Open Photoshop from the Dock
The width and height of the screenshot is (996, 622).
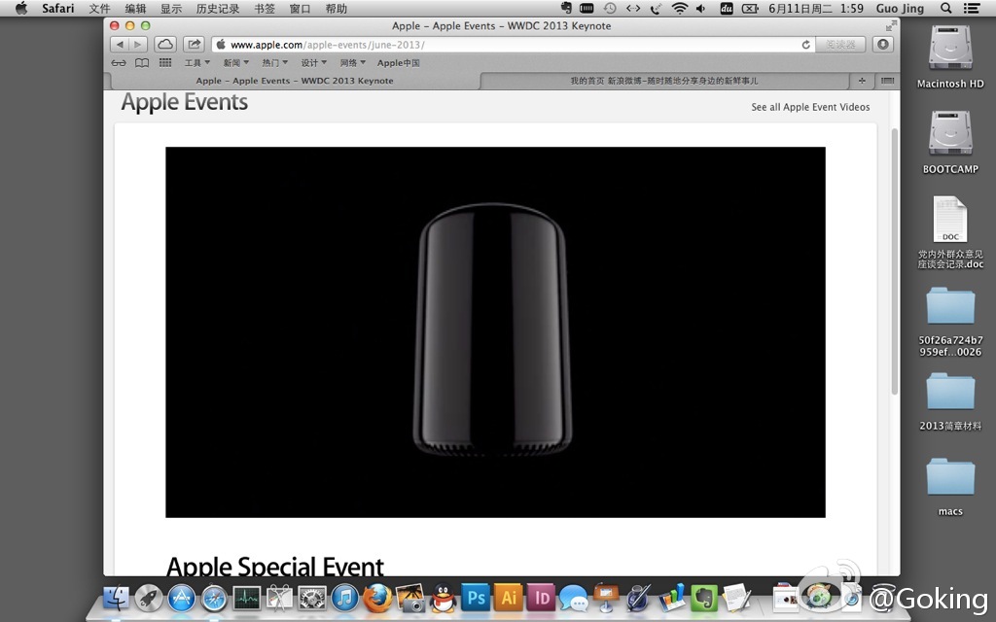[476, 598]
